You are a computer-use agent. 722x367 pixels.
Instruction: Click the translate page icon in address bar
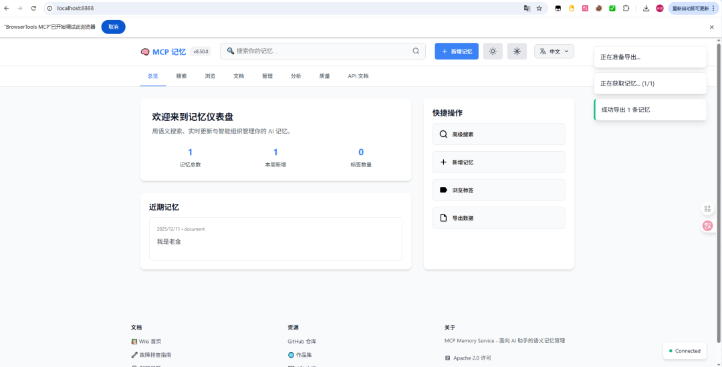[527, 8]
